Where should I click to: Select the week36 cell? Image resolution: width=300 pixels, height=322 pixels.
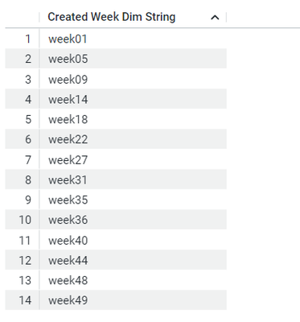click(133, 220)
